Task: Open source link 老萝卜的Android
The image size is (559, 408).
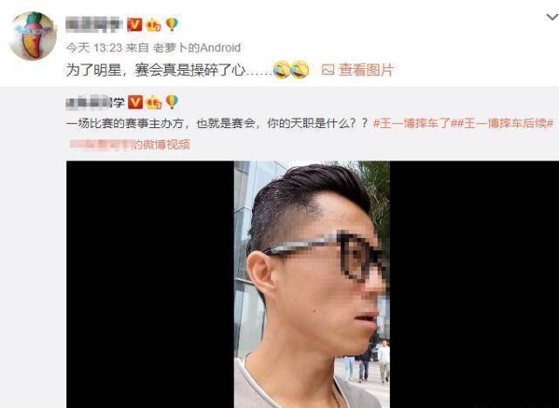Action: point(197,48)
